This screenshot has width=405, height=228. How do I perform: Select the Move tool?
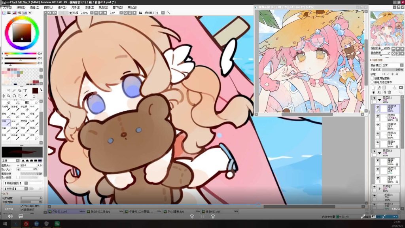tap(3, 96)
